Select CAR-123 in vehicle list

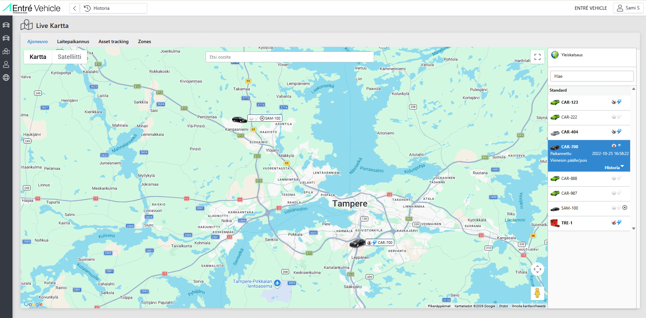(589, 102)
